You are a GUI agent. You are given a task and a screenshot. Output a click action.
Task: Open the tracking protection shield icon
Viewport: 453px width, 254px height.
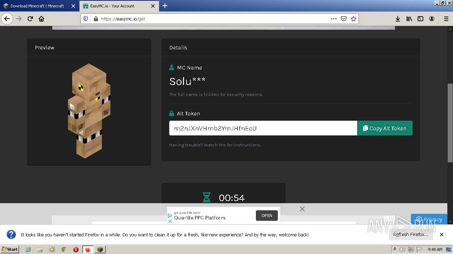[86, 19]
